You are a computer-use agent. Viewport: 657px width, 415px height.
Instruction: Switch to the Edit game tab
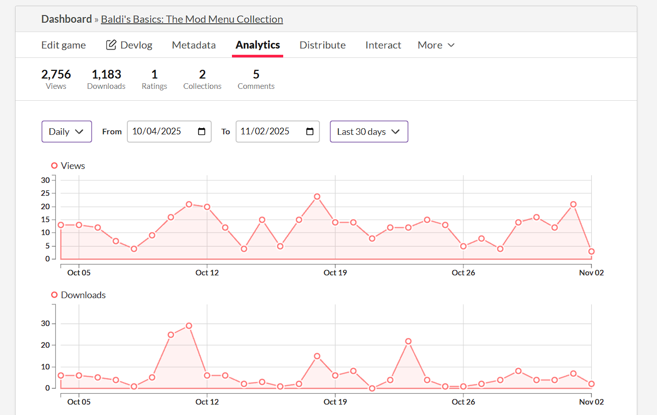coord(64,45)
